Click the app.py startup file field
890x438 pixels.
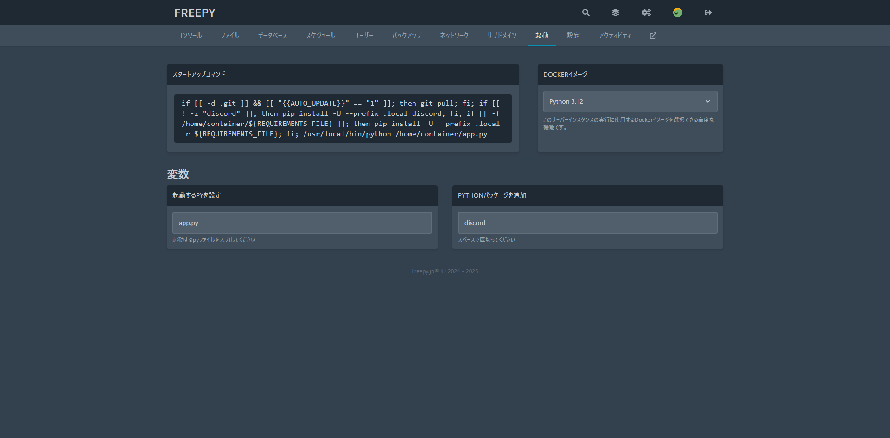[302, 223]
